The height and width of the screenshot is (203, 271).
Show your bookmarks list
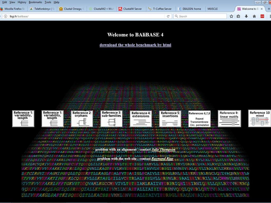pyautogui.click(x=238, y=16)
